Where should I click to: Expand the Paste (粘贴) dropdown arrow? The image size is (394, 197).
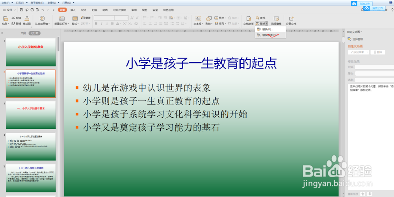[8, 24]
